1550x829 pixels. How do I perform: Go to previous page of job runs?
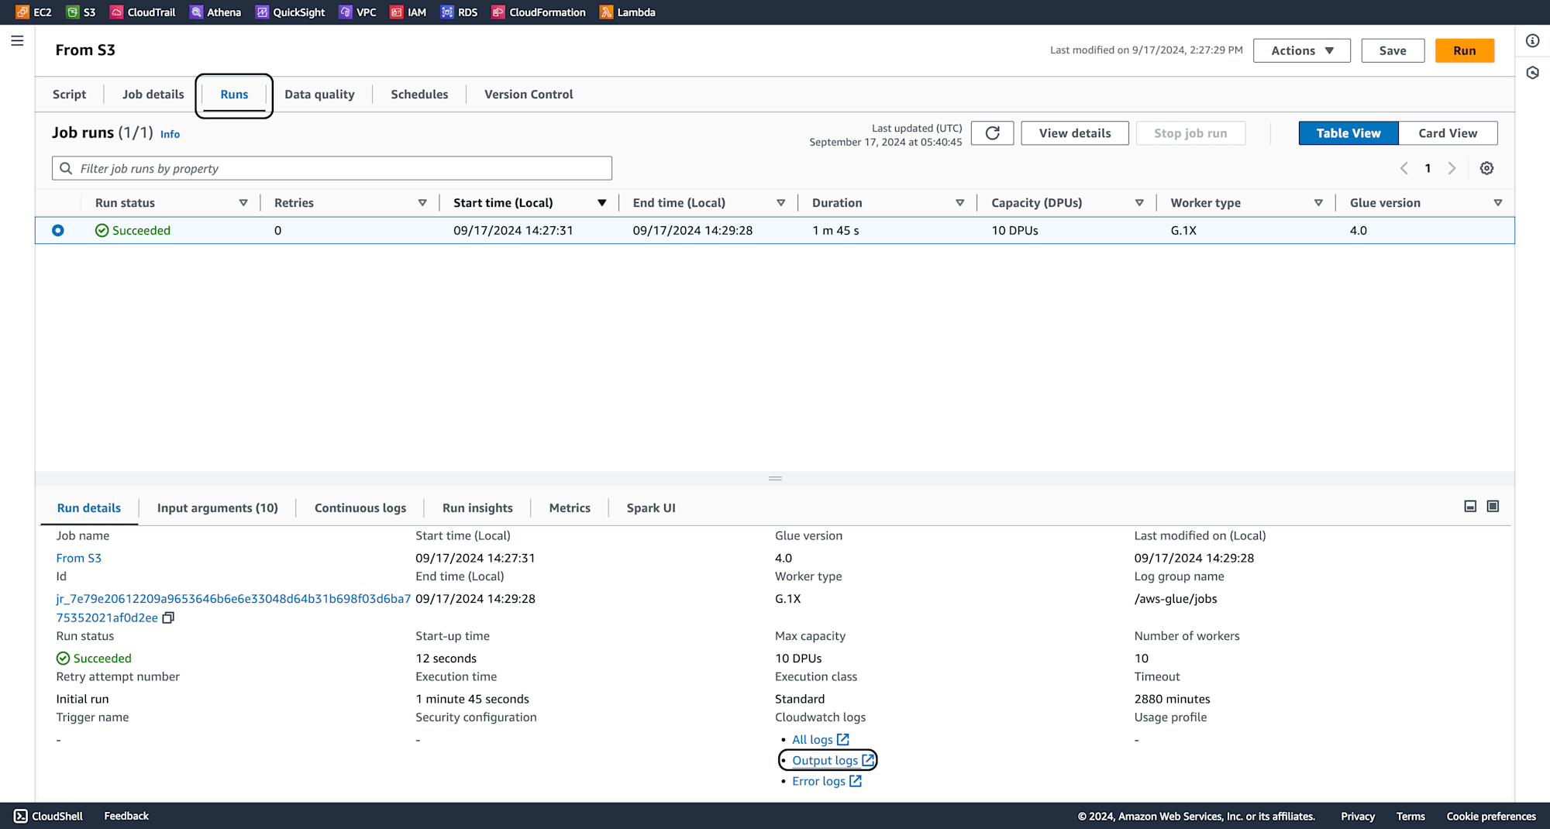[1404, 168]
